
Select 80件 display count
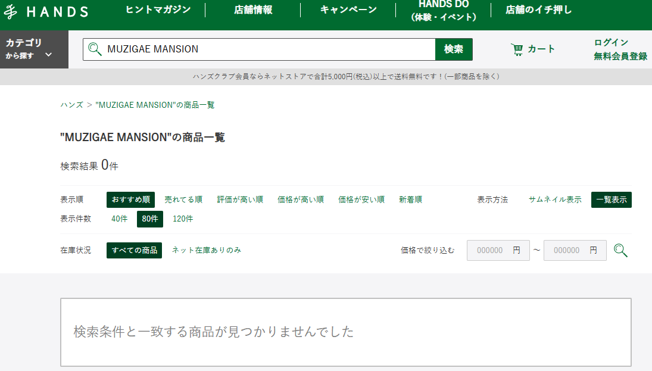click(x=149, y=219)
